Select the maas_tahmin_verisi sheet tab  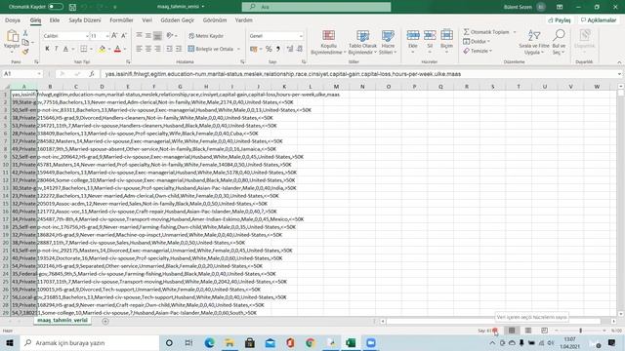[62, 320]
